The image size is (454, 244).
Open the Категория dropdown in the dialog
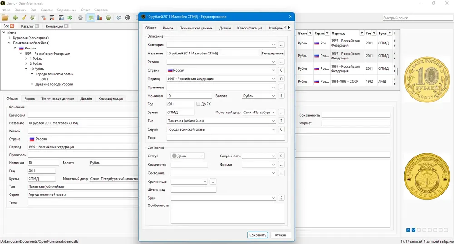(x=273, y=45)
